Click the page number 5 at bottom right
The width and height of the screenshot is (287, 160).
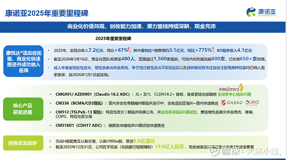[280, 155]
